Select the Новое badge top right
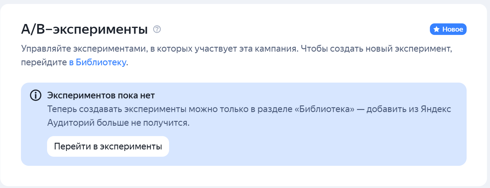This screenshot has height=188, width=490. point(448,29)
